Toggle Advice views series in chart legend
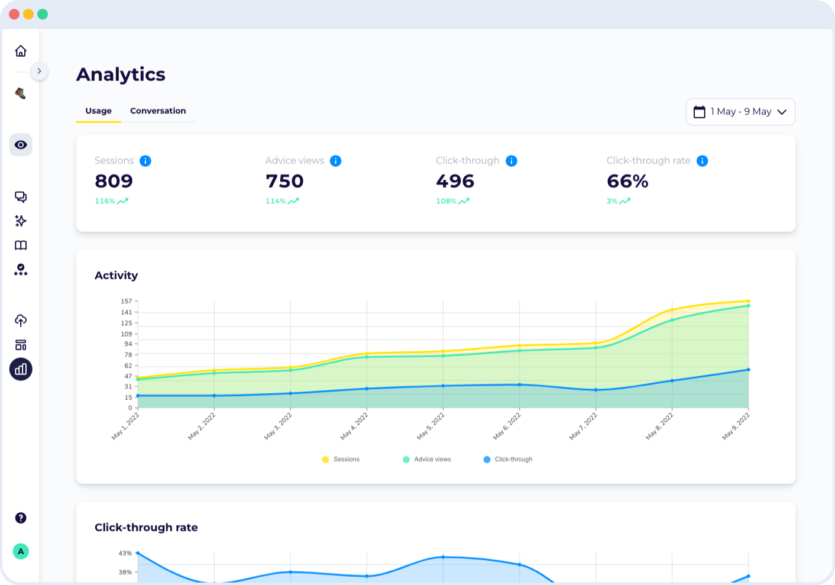This screenshot has width=835, height=585. pyautogui.click(x=426, y=460)
